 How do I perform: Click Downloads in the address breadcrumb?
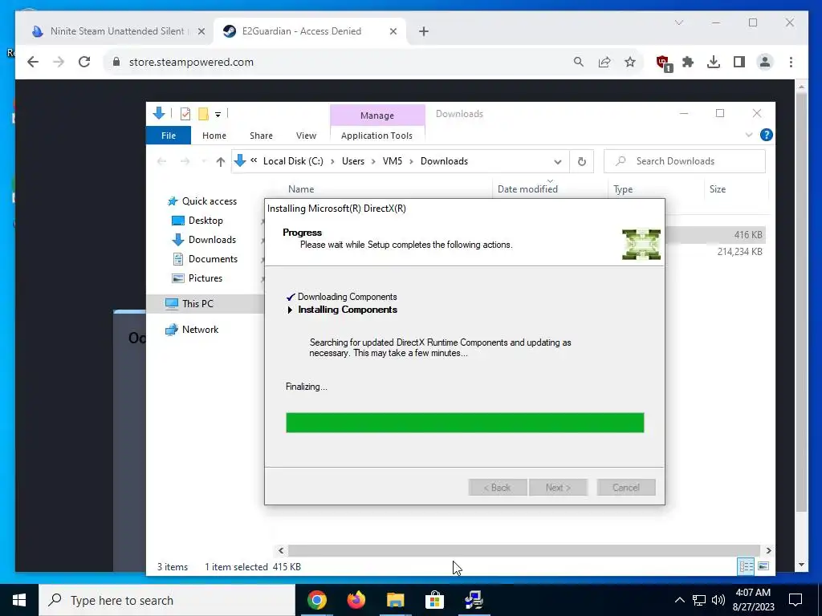click(444, 161)
